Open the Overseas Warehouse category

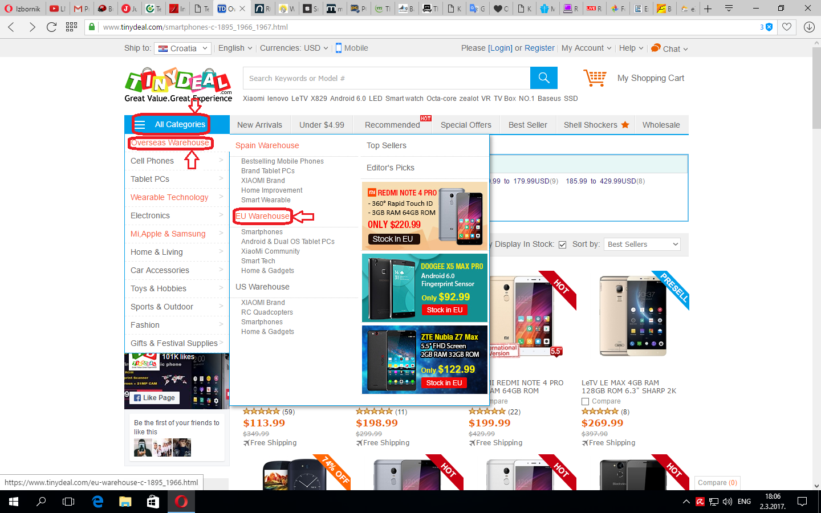point(170,142)
